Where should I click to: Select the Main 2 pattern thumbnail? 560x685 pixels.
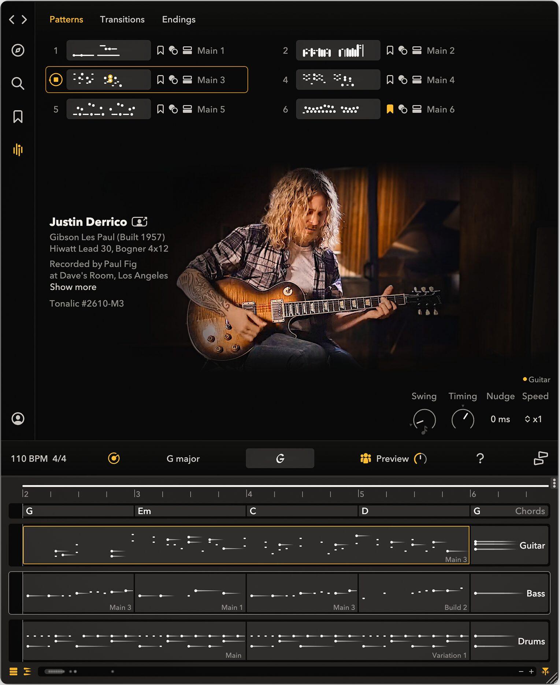pos(338,50)
